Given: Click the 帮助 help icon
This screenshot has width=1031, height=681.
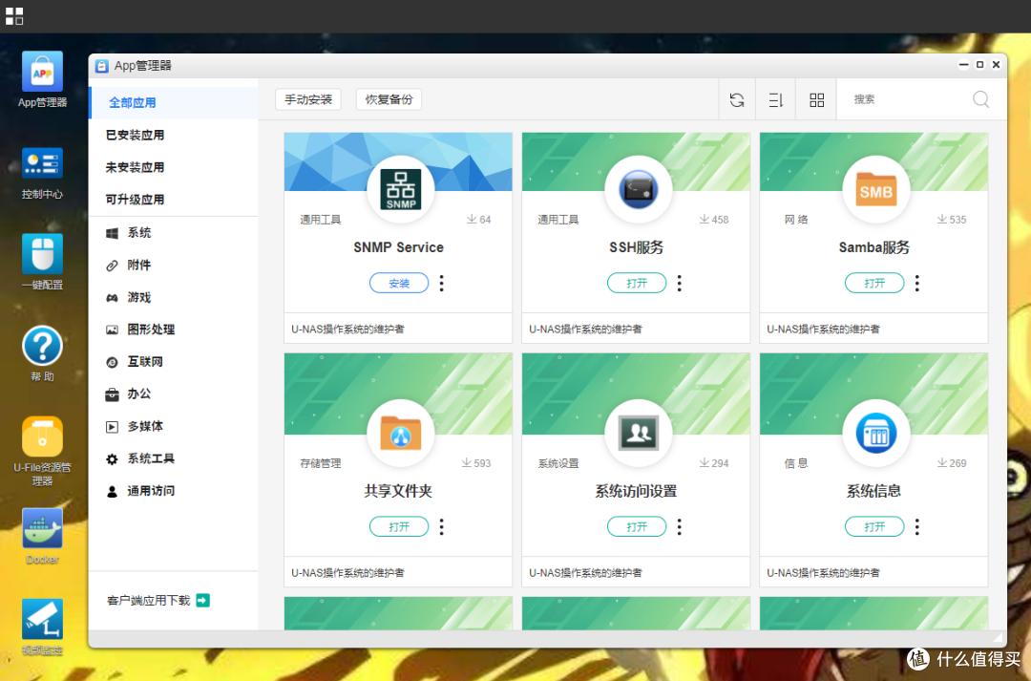Looking at the screenshot, I should tap(42, 345).
